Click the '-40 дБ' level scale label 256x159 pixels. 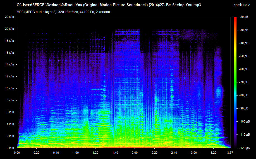pyautogui.click(x=243, y=43)
